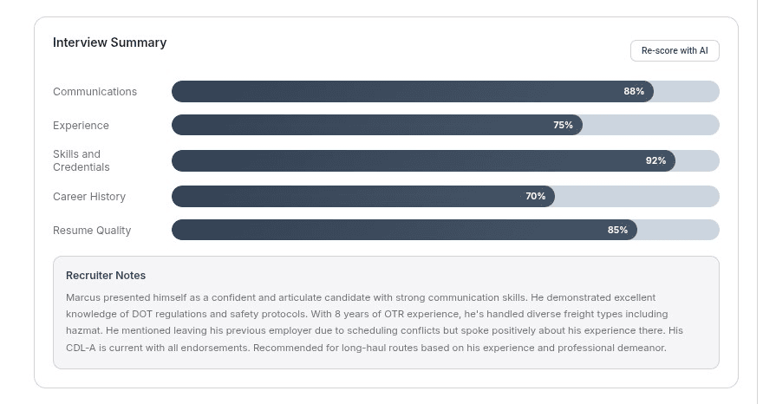The image size is (776, 404).
Task: Click the 88% Communications value
Action: click(x=634, y=91)
